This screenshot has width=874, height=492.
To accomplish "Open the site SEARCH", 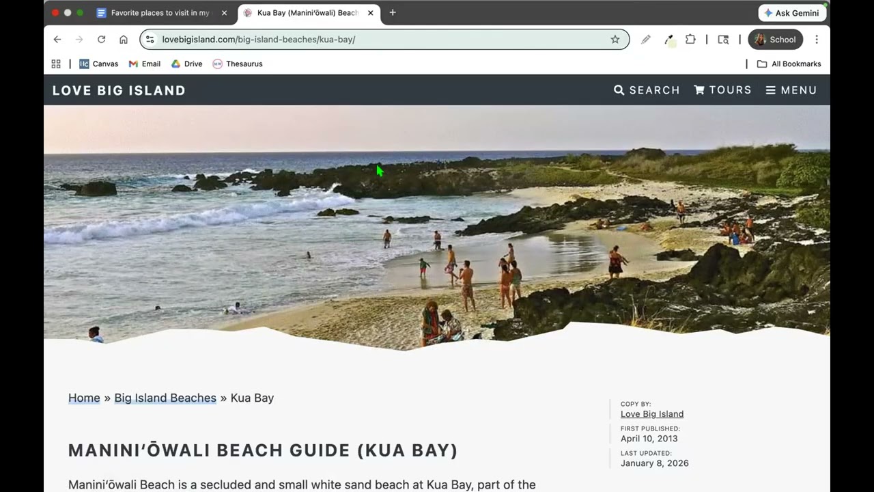I will point(647,90).
